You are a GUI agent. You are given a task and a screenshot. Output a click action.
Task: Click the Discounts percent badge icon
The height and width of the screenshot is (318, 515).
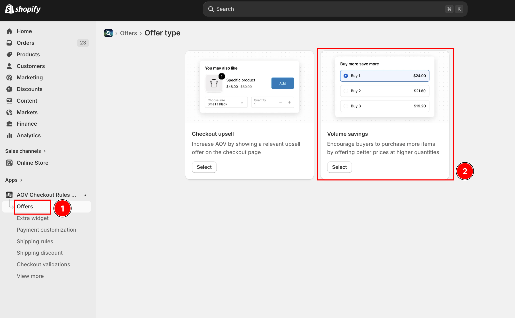click(x=9, y=89)
